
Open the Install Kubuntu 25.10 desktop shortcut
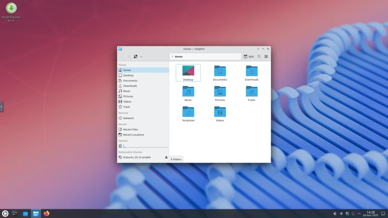point(11,8)
